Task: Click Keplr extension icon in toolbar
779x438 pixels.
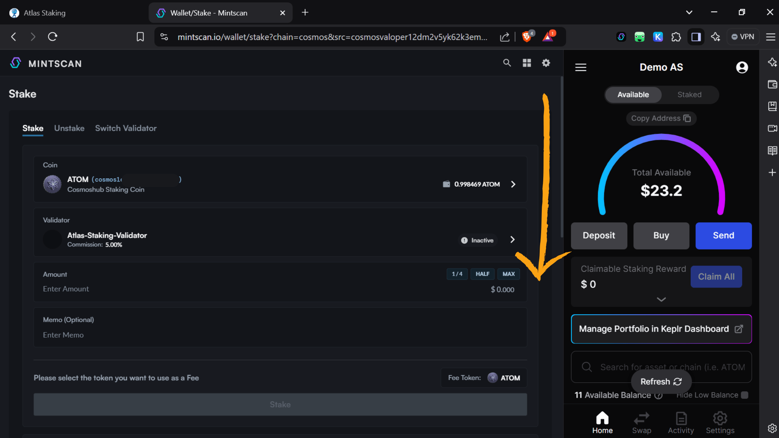Action: (658, 36)
